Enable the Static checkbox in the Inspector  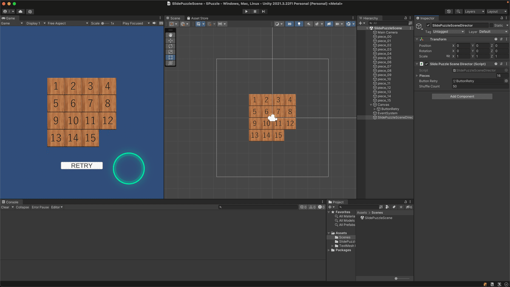[492, 25]
